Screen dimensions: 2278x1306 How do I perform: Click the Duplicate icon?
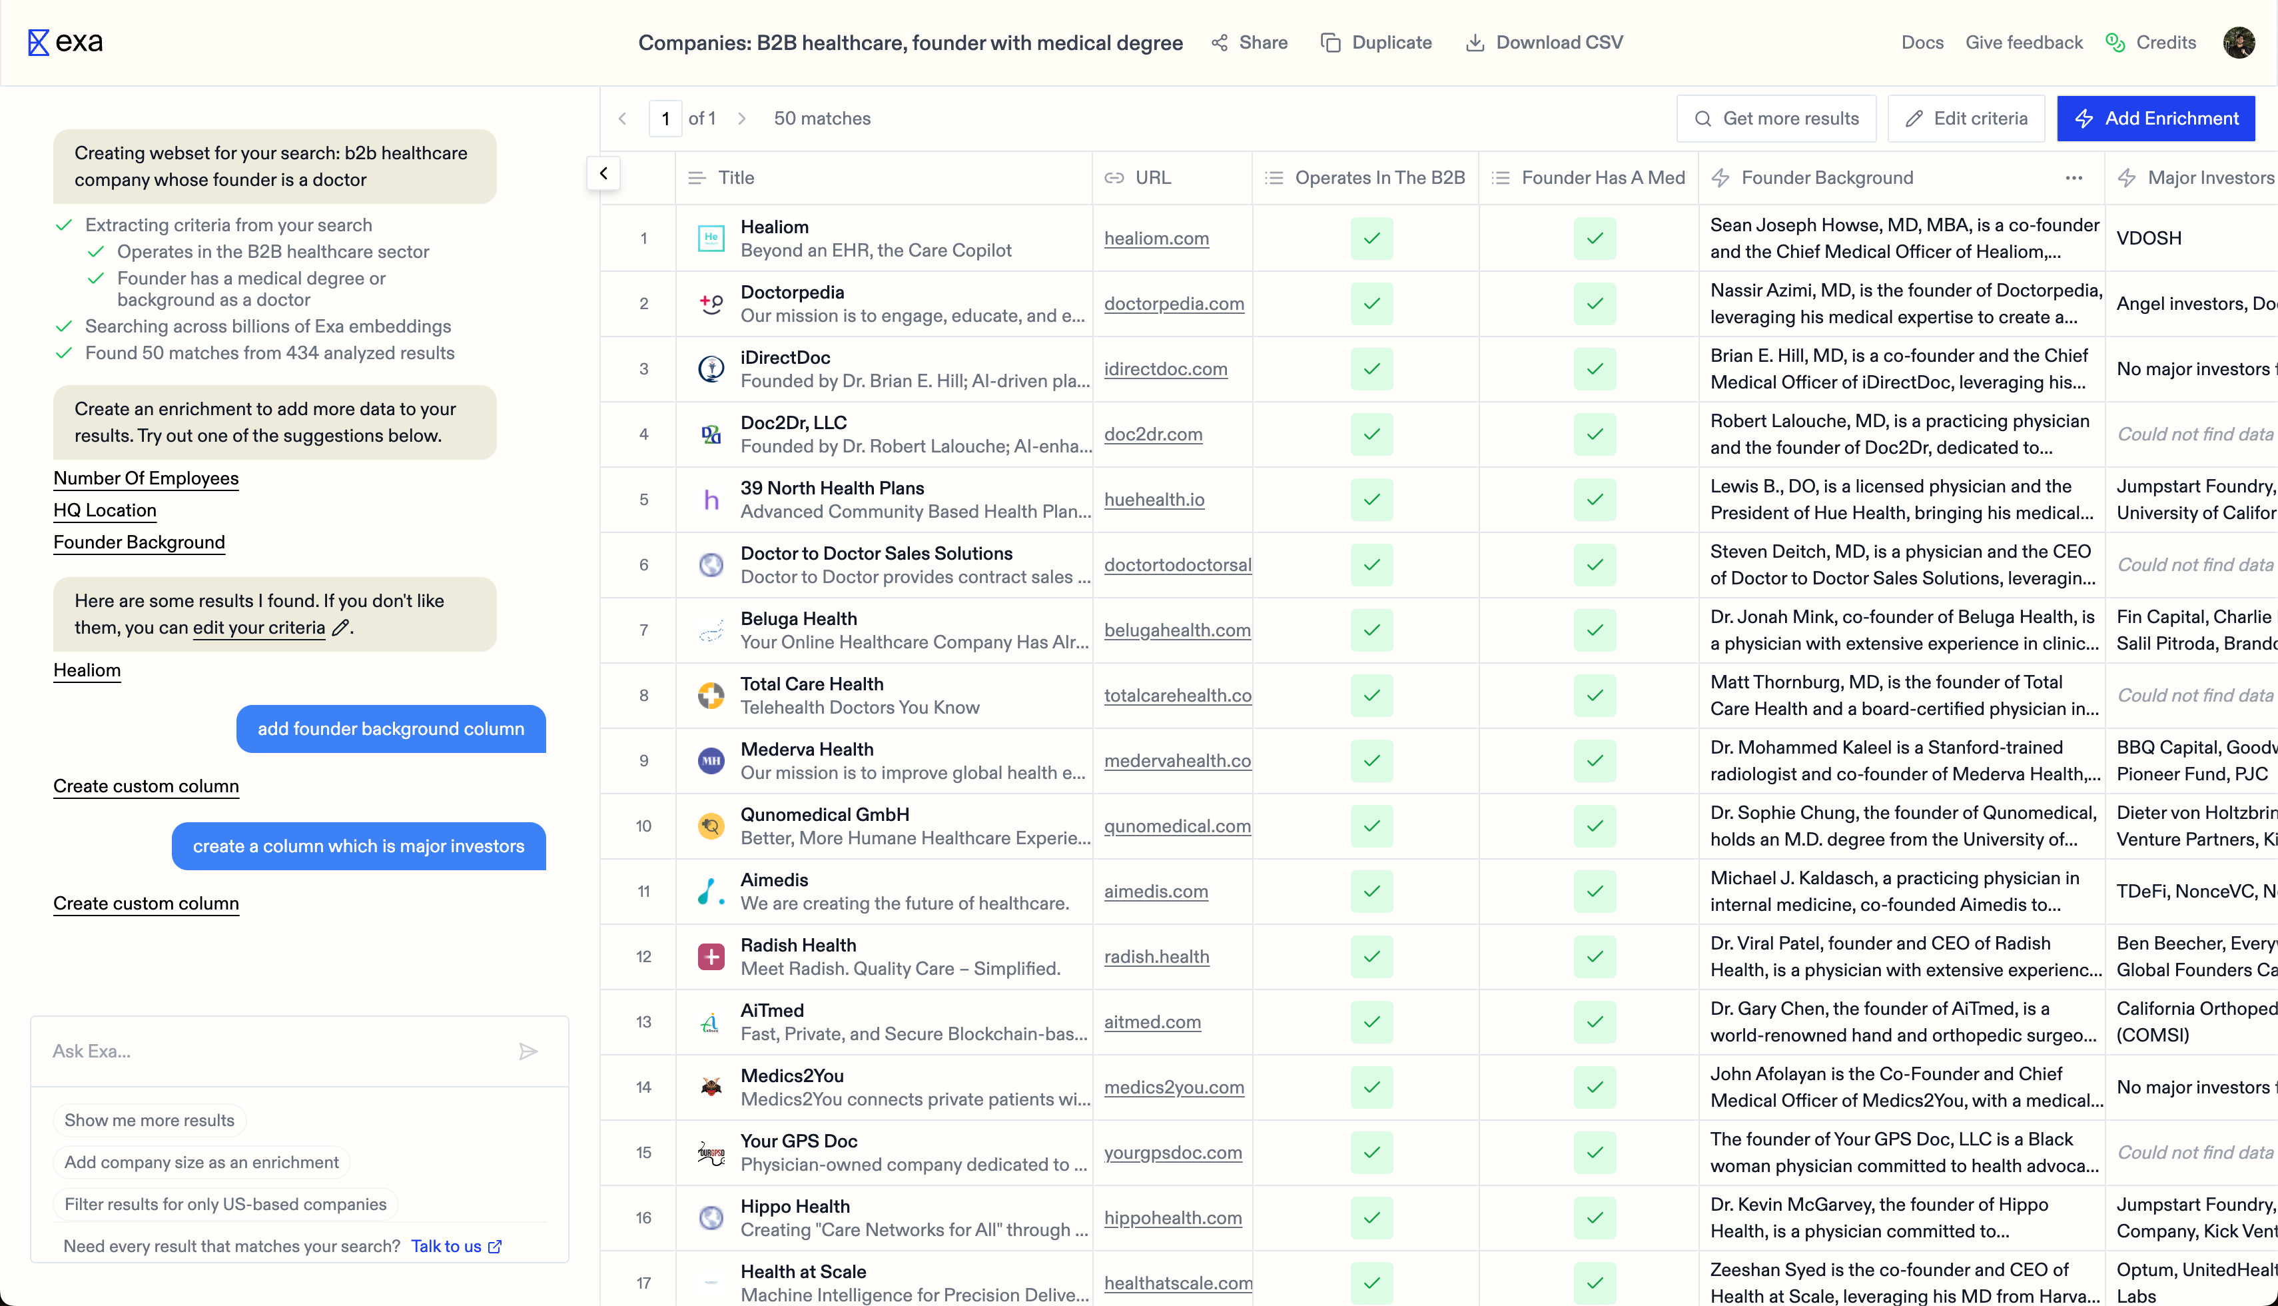(x=1330, y=42)
